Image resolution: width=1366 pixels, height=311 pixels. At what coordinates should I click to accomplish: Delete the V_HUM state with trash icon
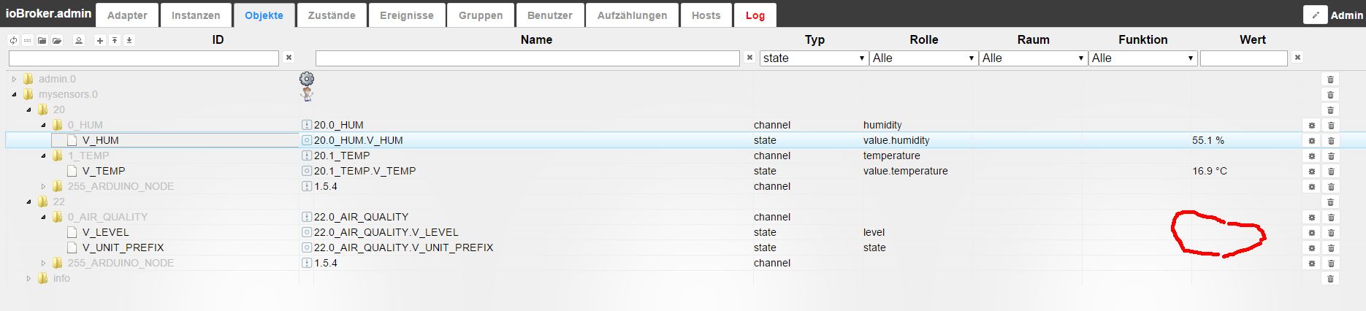coord(1330,140)
